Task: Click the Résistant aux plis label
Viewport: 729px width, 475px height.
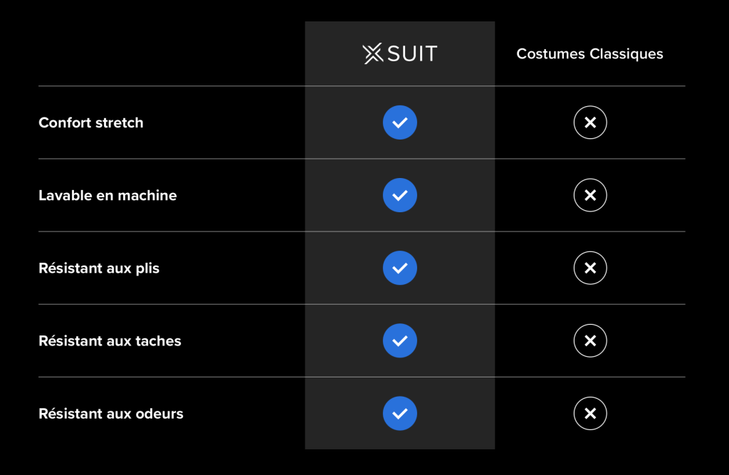Action: pyautogui.click(x=99, y=268)
